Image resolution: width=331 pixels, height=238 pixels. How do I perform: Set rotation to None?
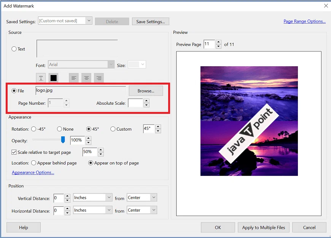pos(59,129)
